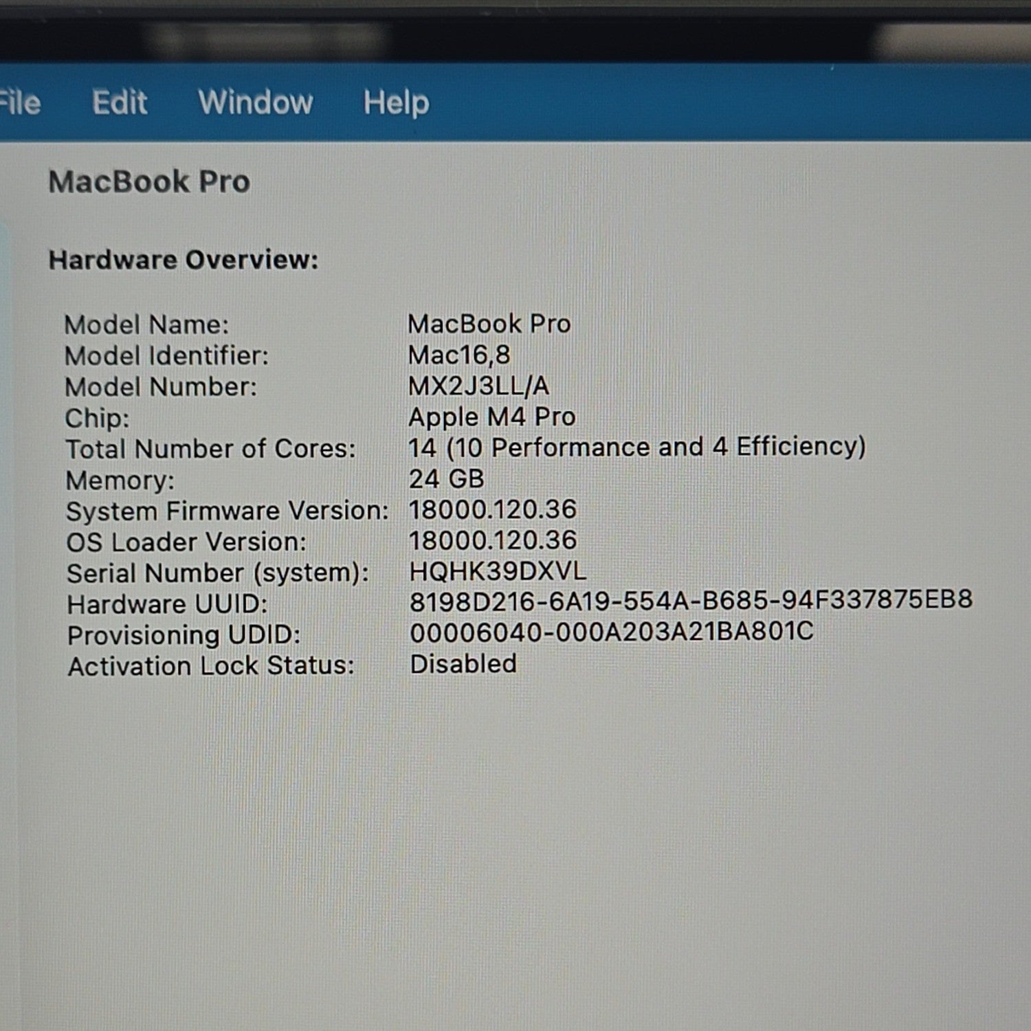
Task: Click the Memory label
Action: [x=120, y=480]
